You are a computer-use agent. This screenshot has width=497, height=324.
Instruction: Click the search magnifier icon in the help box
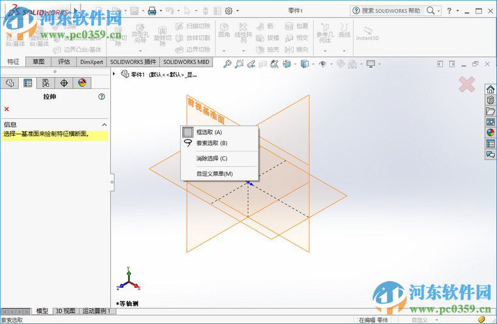tap(430, 11)
